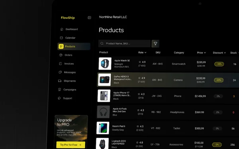
Task: Click SKU JW - 245
Action: [157, 96]
